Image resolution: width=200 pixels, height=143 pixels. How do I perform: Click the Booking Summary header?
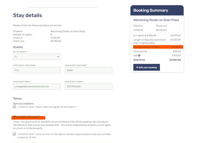pyautogui.click(x=151, y=10)
